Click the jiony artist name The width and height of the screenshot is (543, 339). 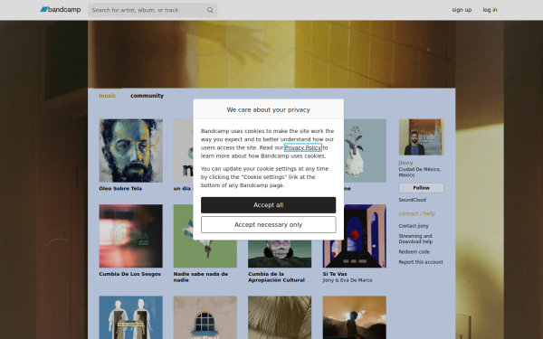pyautogui.click(x=405, y=163)
